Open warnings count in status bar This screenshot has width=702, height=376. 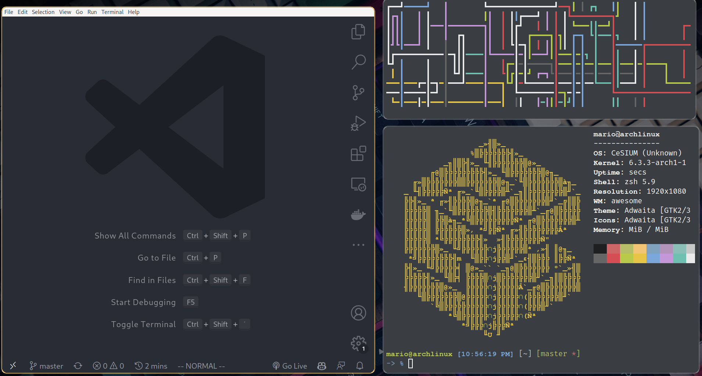click(x=117, y=366)
